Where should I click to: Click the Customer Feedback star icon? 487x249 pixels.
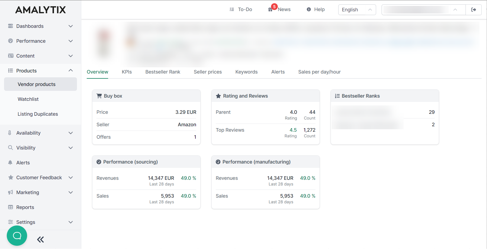click(11, 177)
